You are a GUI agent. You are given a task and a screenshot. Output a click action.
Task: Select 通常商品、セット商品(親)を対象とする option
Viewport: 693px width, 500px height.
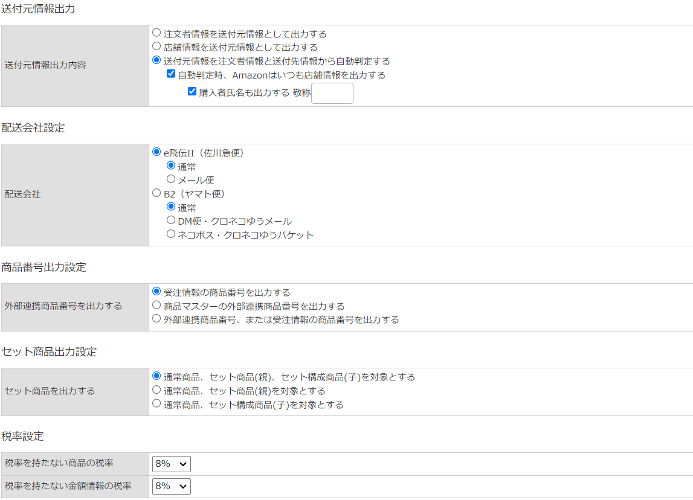click(x=157, y=390)
